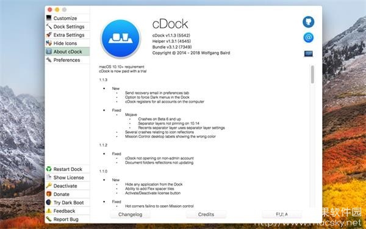Viewport: 366px width, 229px height.
Task: Go to Dock Settings label
Action: click(x=69, y=27)
